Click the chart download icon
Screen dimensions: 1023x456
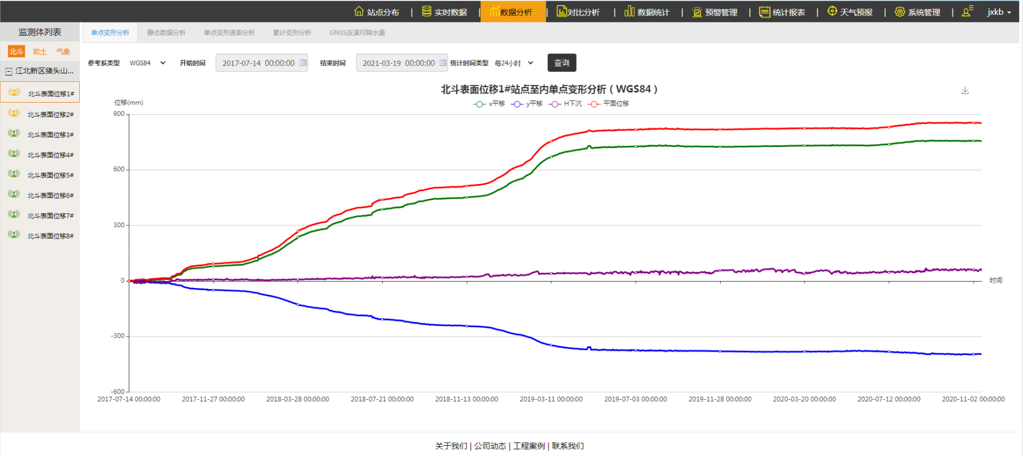point(965,91)
